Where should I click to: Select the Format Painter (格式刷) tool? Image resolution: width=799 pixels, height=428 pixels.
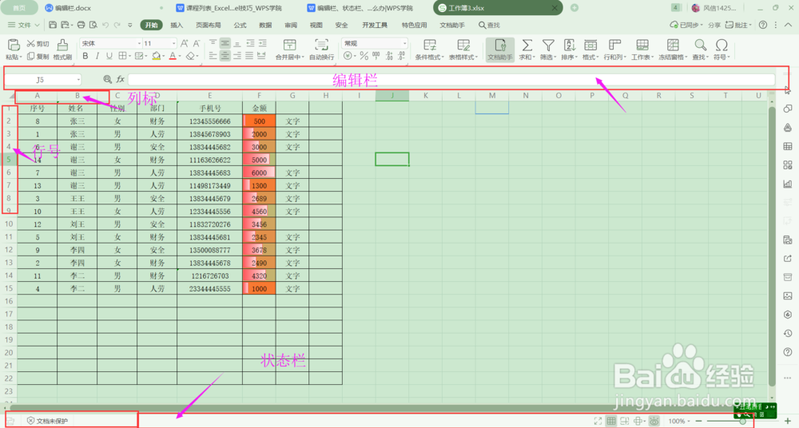(x=62, y=50)
